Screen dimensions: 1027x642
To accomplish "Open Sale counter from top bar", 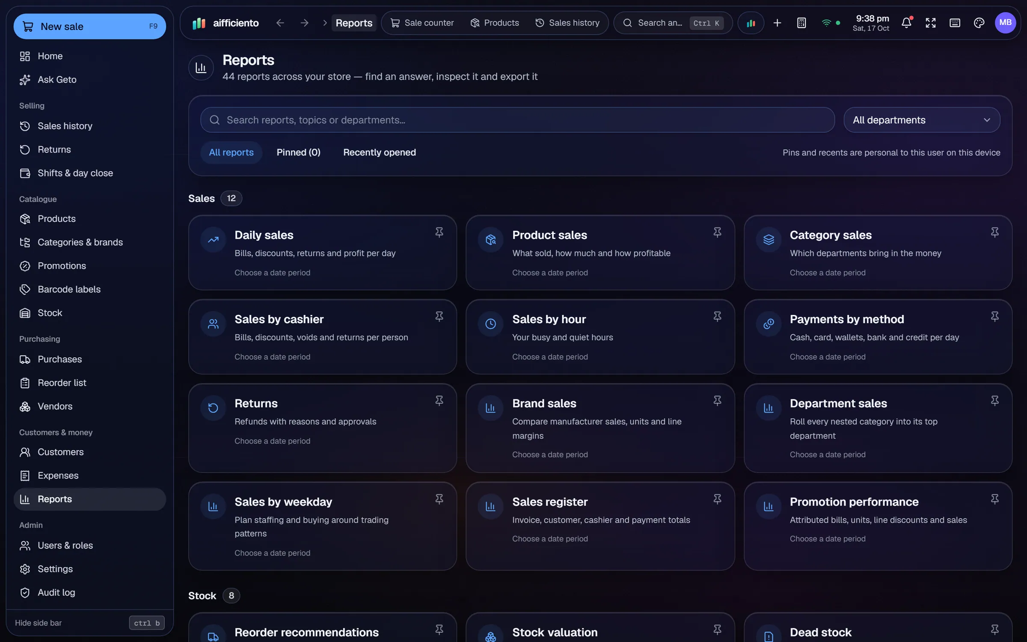I will click(x=422, y=23).
